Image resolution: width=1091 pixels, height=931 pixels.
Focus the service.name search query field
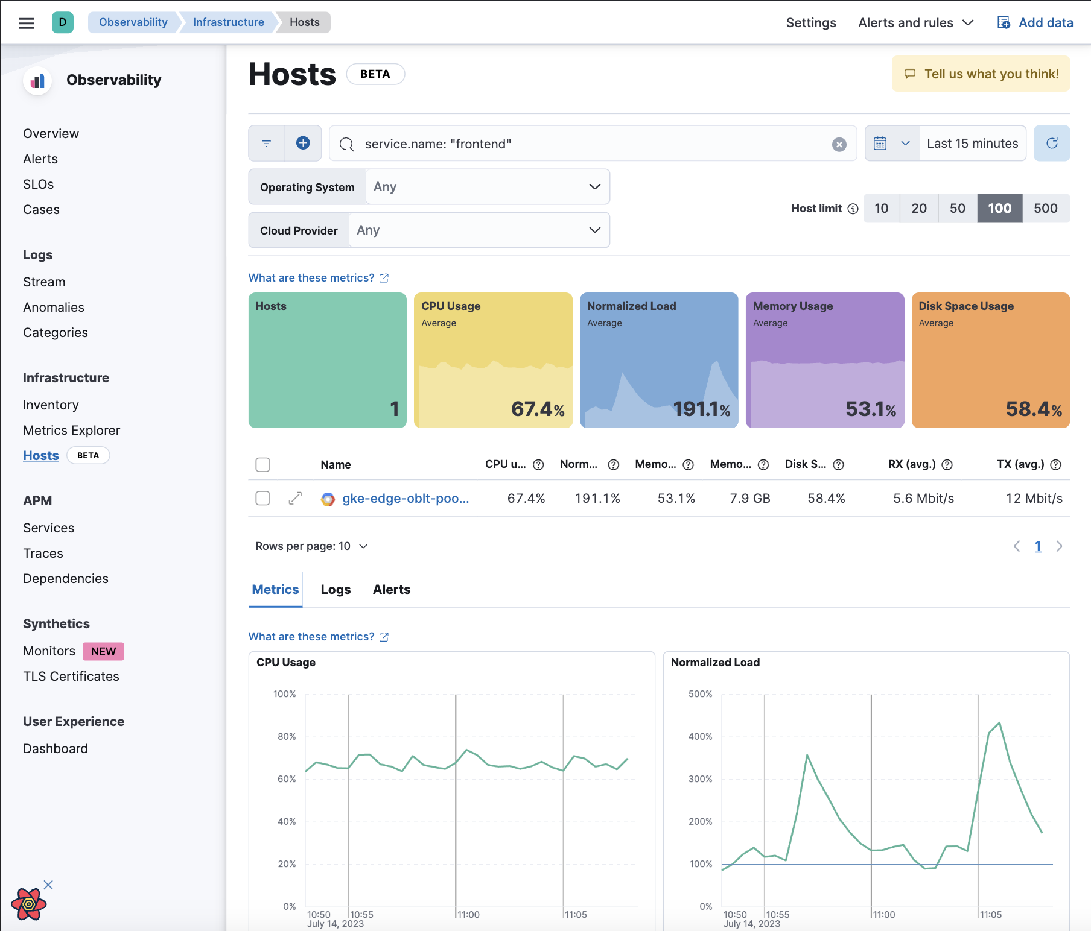[x=593, y=144]
